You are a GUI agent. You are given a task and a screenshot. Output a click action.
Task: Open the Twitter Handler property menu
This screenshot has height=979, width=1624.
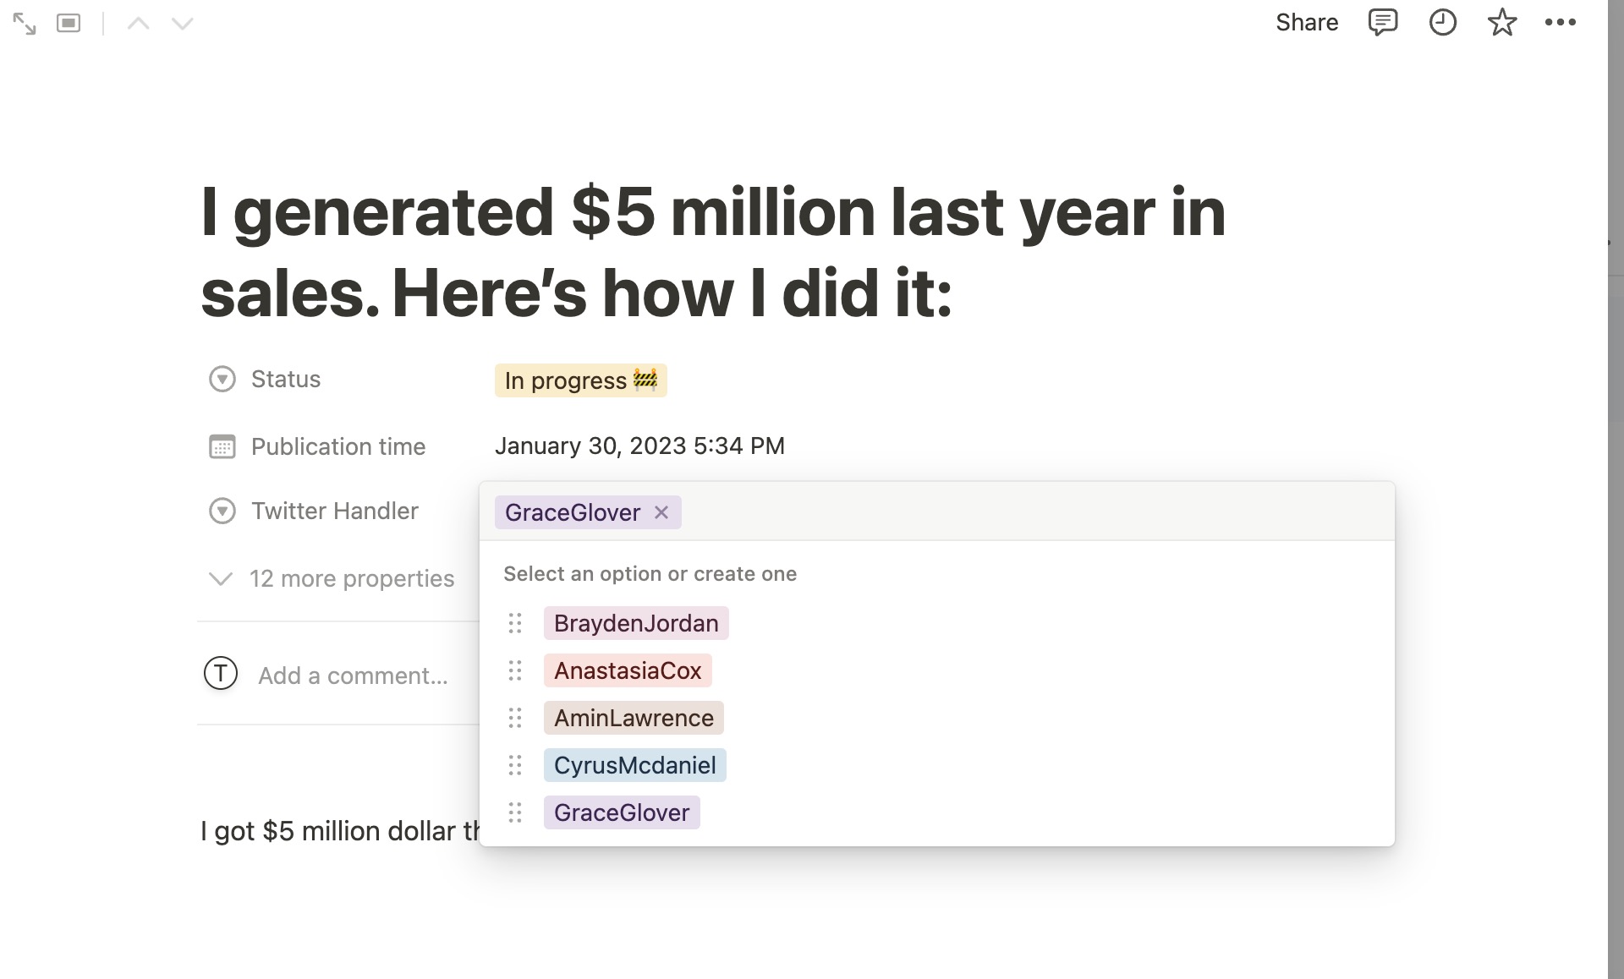point(334,511)
